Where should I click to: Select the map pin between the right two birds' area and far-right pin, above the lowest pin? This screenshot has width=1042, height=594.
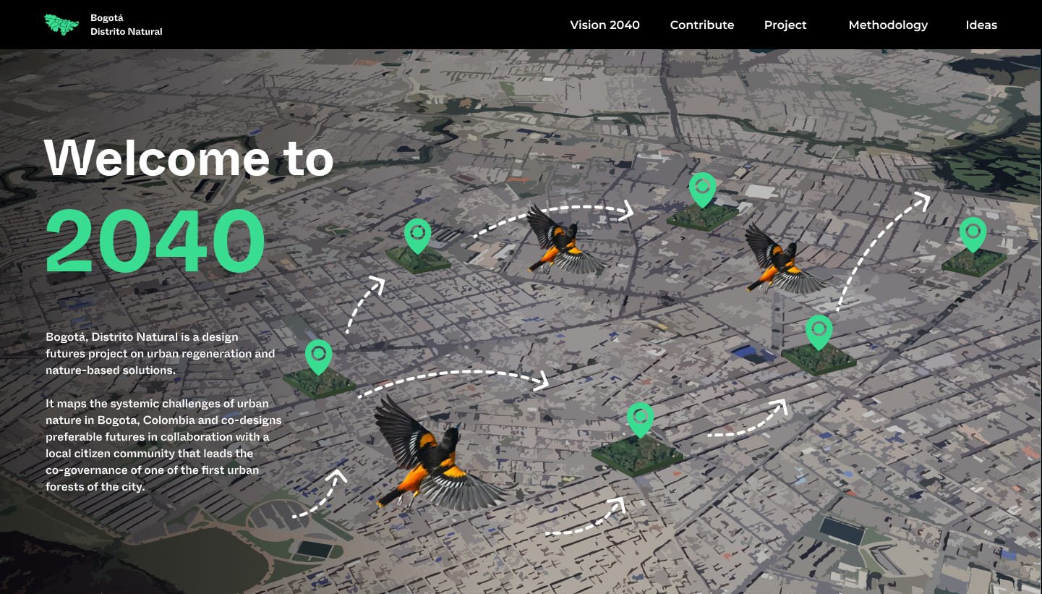(x=819, y=333)
